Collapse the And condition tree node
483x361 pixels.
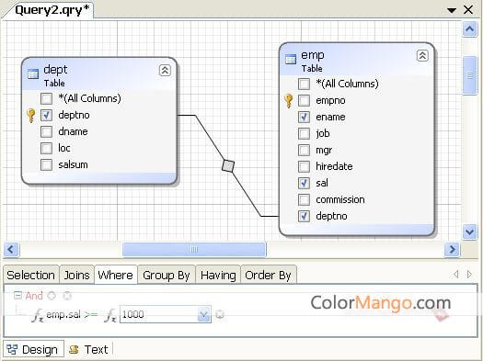coord(18,295)
